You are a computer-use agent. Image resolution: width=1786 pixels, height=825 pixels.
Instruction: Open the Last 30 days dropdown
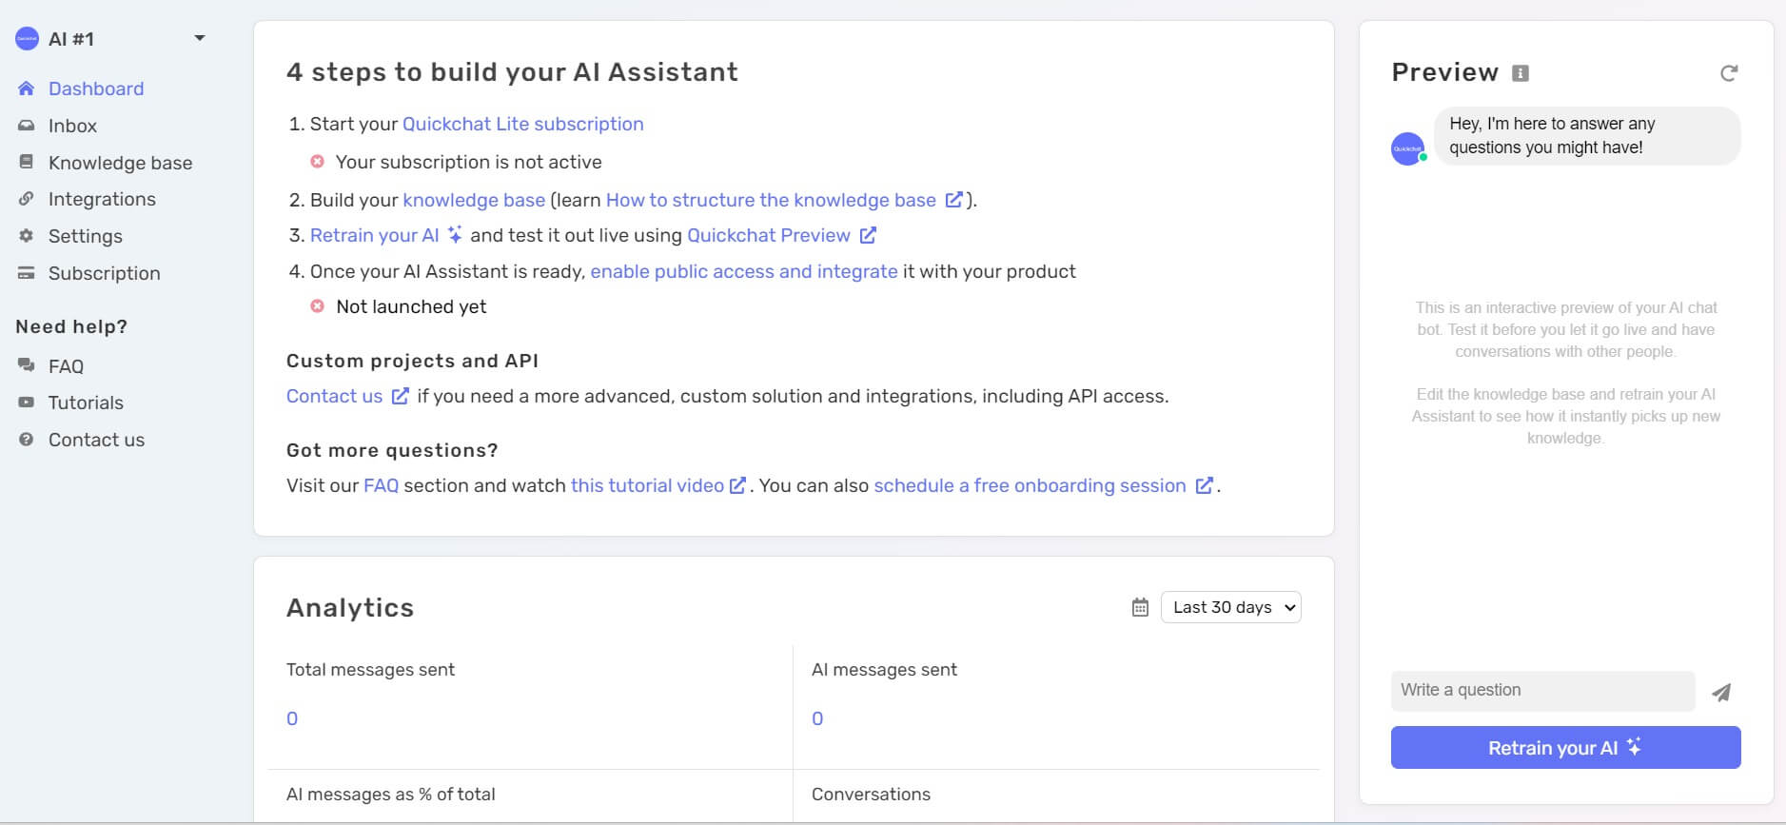(1231, 607)
